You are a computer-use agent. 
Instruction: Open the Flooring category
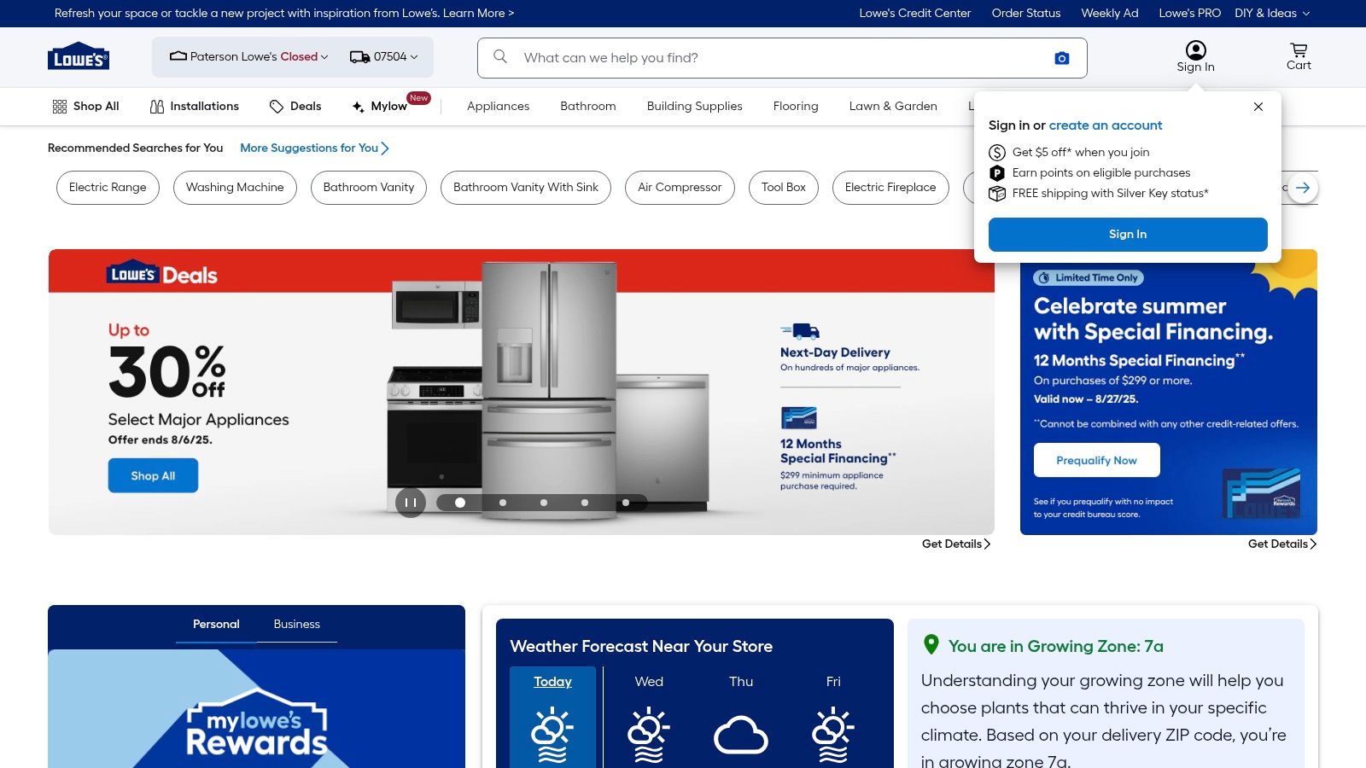(x=796, y=106)
